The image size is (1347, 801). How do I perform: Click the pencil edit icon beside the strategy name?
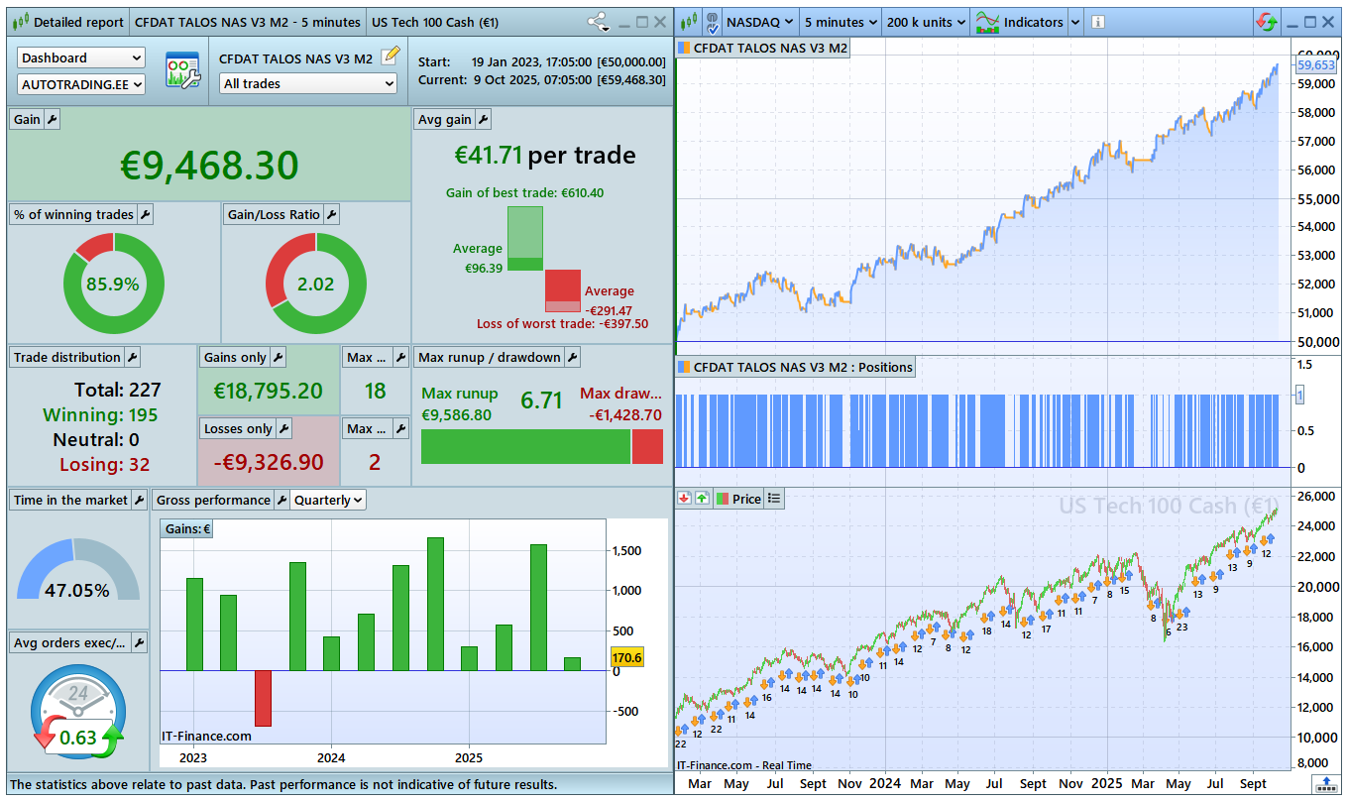pos(391,57)
